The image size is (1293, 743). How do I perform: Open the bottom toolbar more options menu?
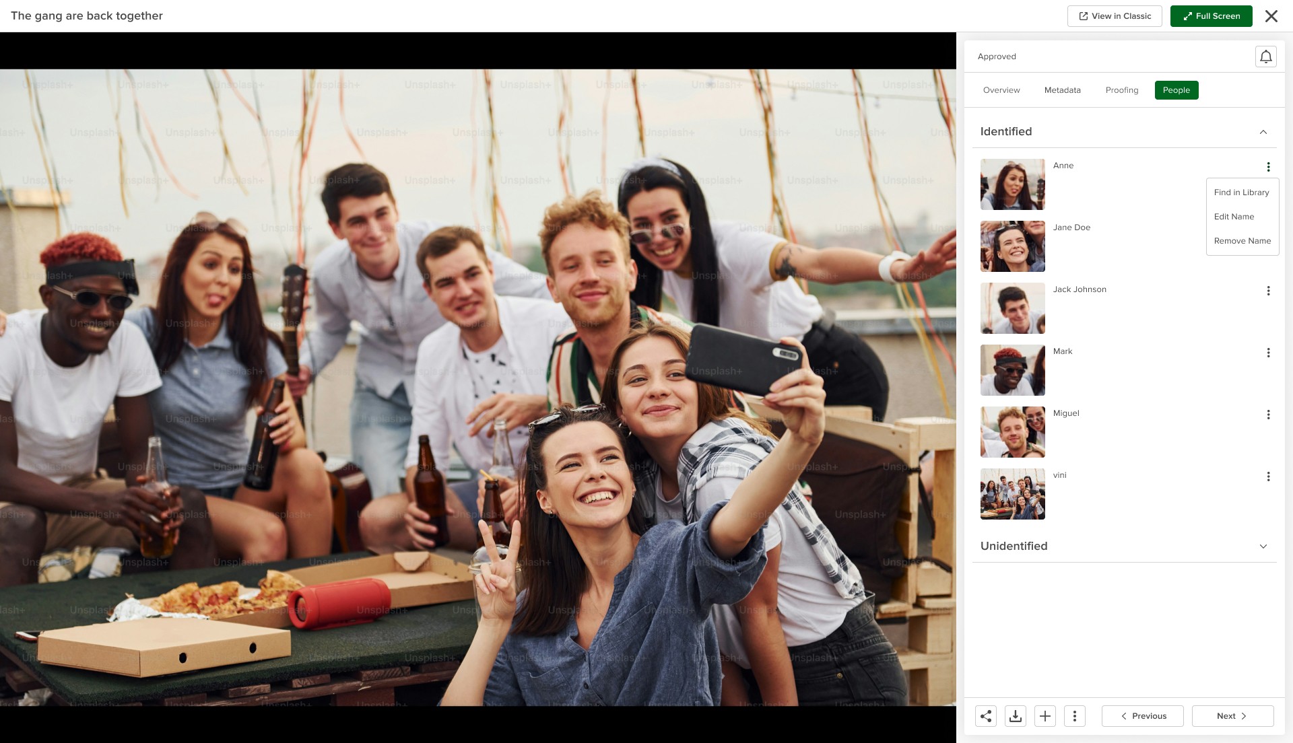(1075, 716)
